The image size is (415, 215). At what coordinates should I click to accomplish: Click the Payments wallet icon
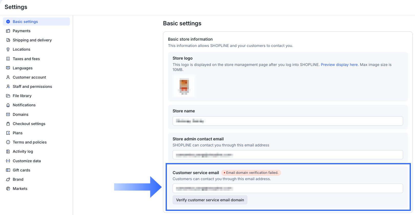(8, 31)
